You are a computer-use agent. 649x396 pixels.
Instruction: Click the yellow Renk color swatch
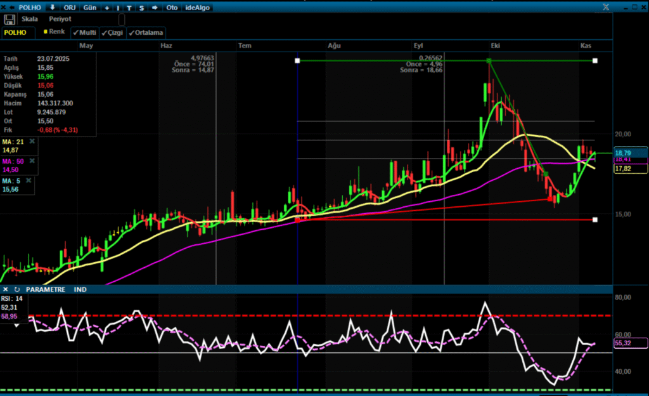[46, 31]
